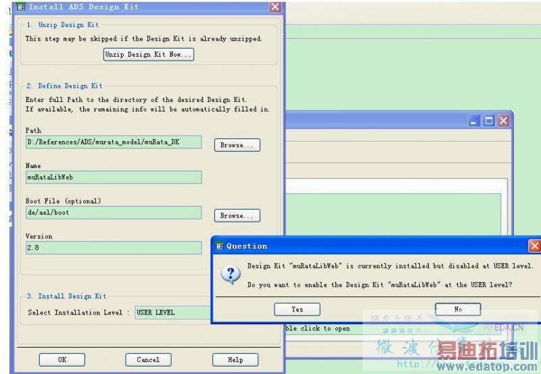Click the '2. Define Design Kit' heading
This screenshot has height=374, width=541.
tap(64, 86)
